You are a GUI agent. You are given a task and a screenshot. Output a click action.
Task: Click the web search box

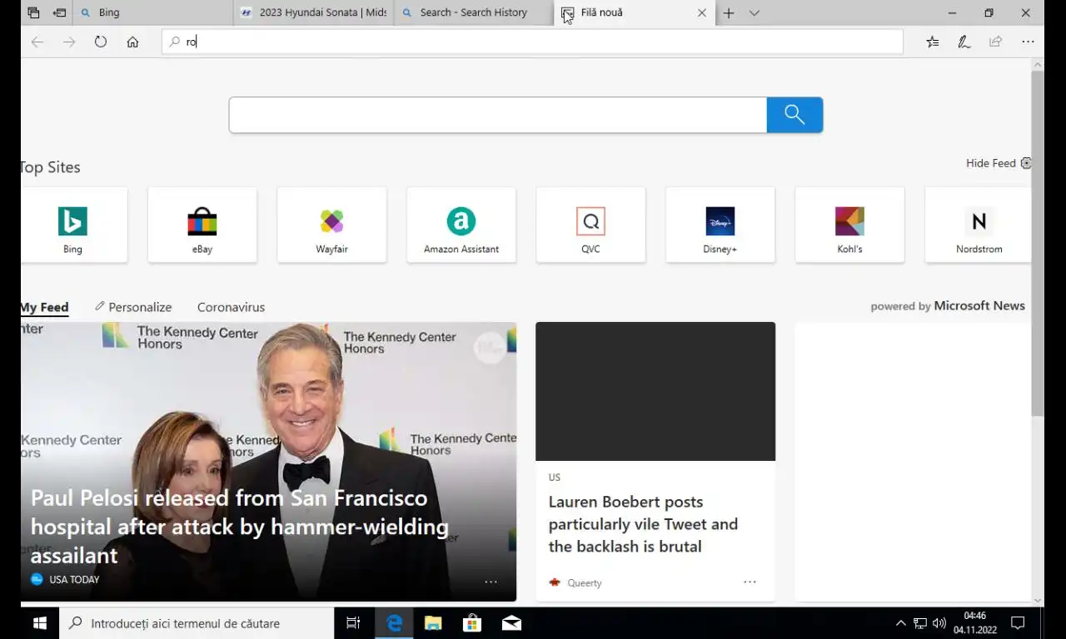point(498,115)
